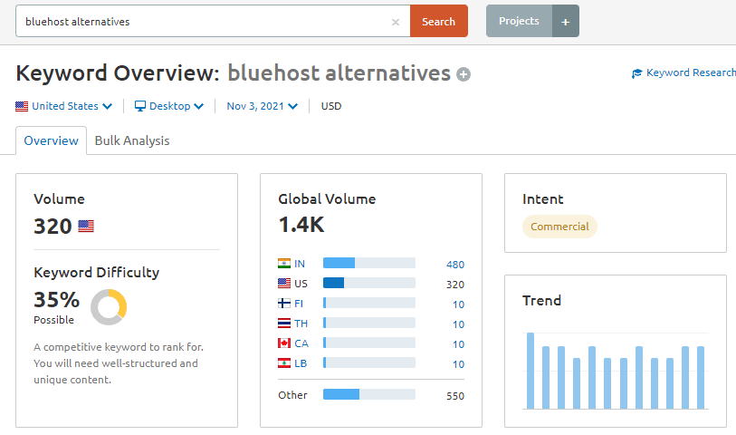Viewport: 736px width, 435px height.
Task: Click the 550 value in the Other row
Action: pyautogui.click(x=455, y=396)
